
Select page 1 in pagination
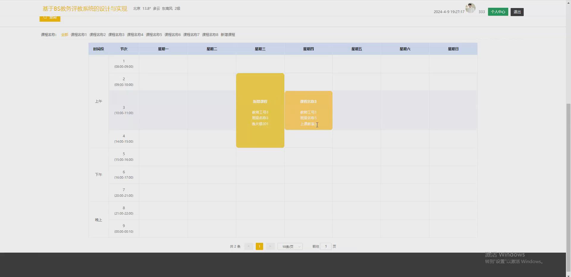pos(259,246)
